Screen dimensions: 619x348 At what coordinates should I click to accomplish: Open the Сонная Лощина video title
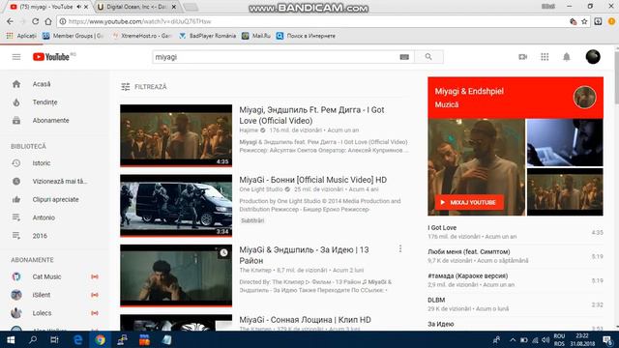(306, 320)
